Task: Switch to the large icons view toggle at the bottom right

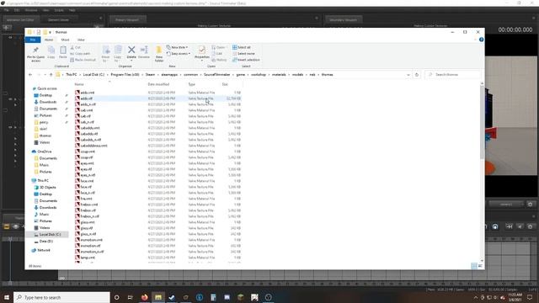Action: (x=481, y=266)
